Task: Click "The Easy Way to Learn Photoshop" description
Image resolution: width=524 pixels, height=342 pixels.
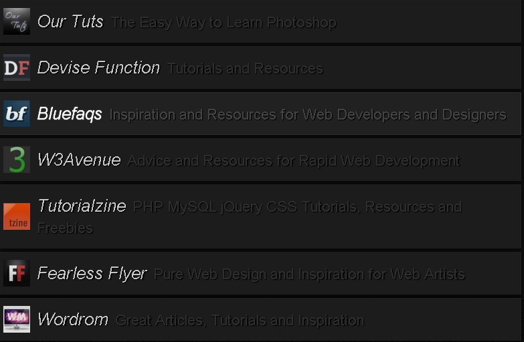Action: (x=224, y=23)
